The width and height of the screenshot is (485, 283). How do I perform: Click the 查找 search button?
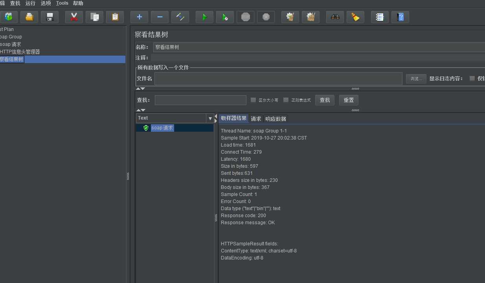pos(325,100)
